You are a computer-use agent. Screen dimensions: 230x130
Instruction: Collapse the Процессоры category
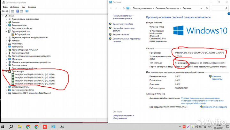click(6, 71)
